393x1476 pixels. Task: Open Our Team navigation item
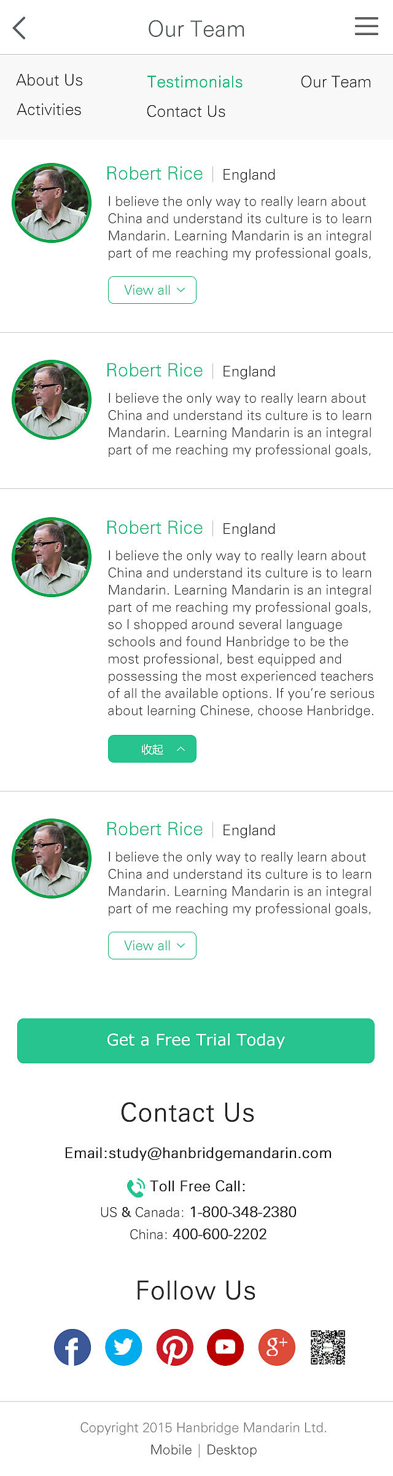335,82
